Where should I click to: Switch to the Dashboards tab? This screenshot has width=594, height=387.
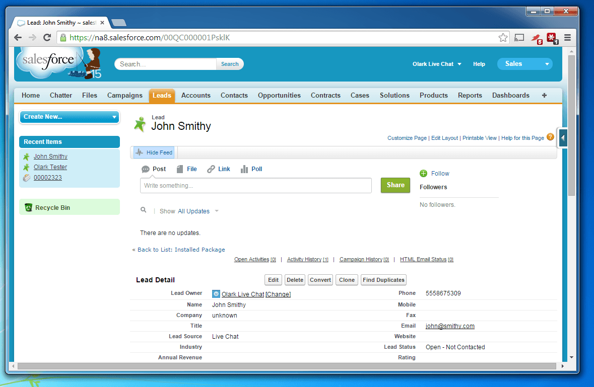(x=510, y=95)
